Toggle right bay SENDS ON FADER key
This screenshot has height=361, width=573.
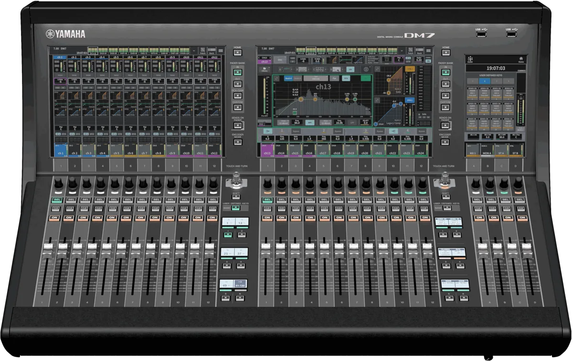[x=446, y=125]
